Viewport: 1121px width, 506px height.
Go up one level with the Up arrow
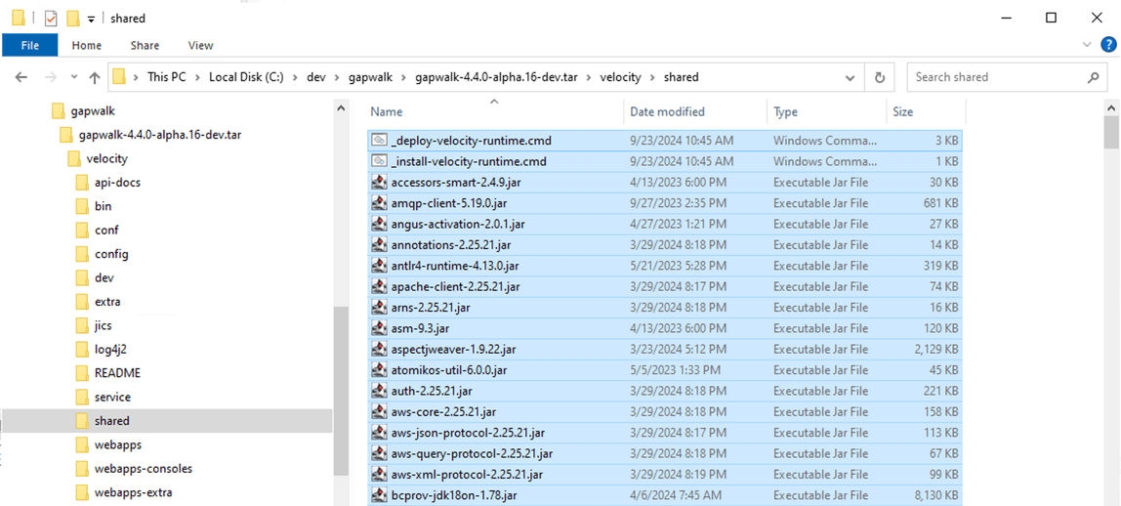(95, 77)
